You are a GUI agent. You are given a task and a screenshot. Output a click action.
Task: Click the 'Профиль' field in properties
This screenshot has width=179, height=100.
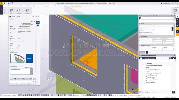tap(162, 28)
